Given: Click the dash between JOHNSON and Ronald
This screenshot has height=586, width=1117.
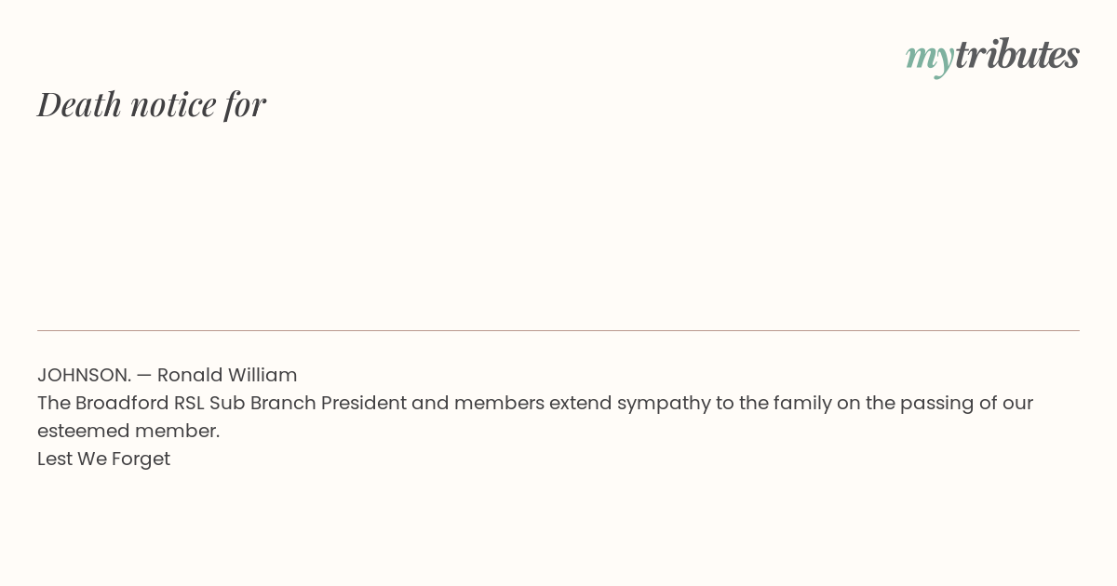Looking at the screenshot, I should (144, 375).
